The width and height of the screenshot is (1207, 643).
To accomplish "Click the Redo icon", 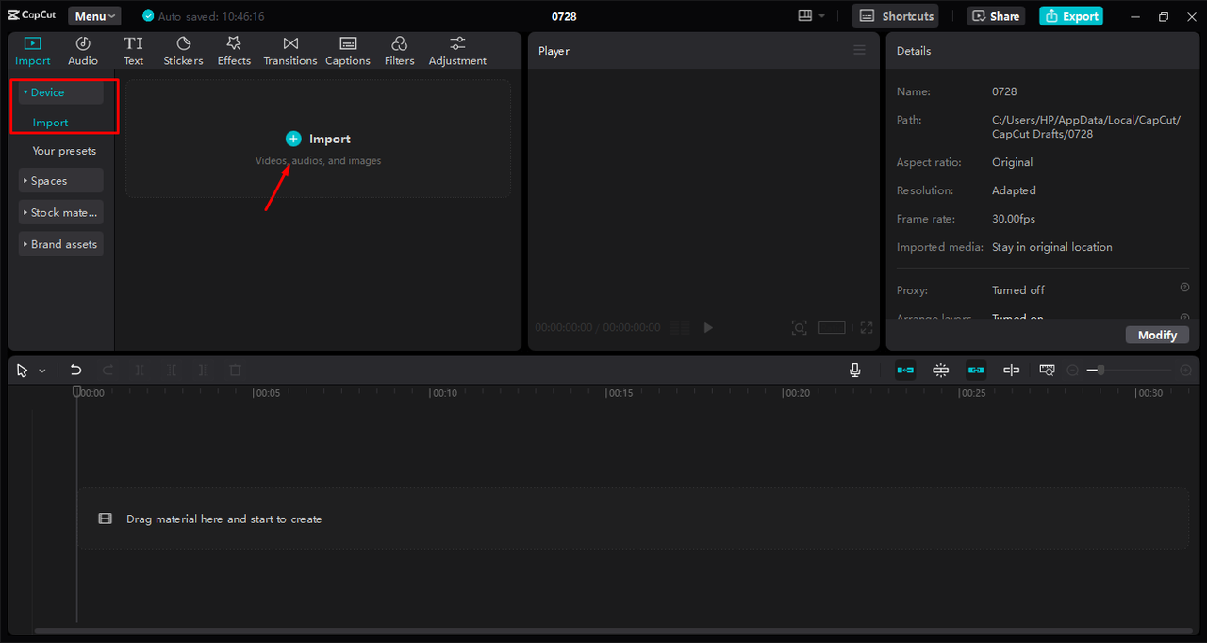I will click(107, 371).
